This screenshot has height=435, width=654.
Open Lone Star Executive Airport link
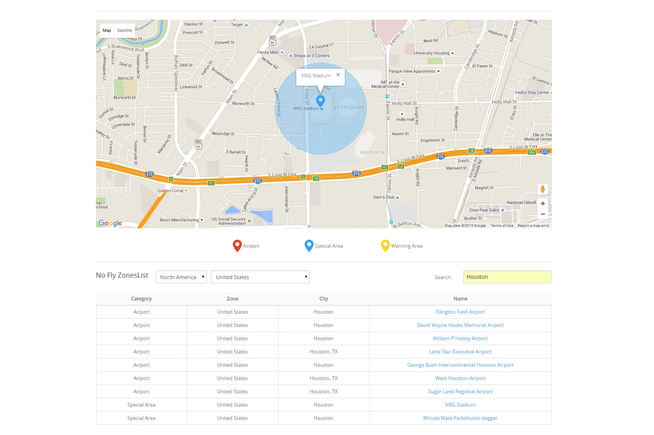pyautogui.click(x=460, y=352)
